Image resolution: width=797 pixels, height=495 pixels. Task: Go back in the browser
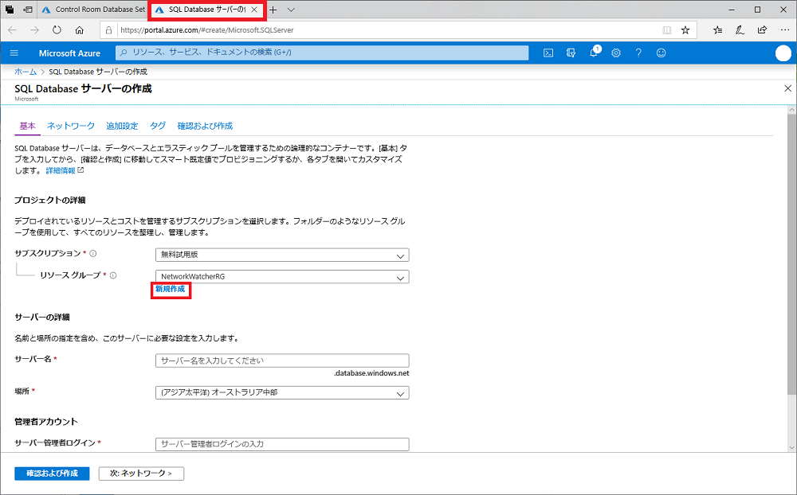[x=12, y=30]
